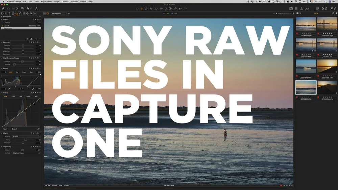Open the Details tool tab magnifier icon
The width and height of the screenshot is (338, 190).
coord(20,13)
